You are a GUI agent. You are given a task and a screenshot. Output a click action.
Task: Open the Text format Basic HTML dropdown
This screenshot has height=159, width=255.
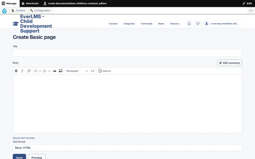127,148
